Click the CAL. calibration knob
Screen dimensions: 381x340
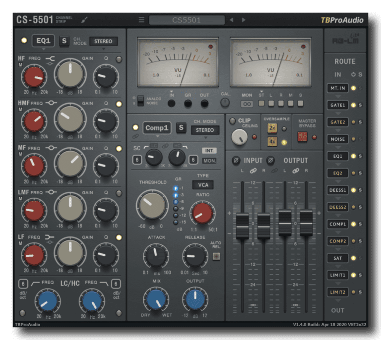[225, 103]
